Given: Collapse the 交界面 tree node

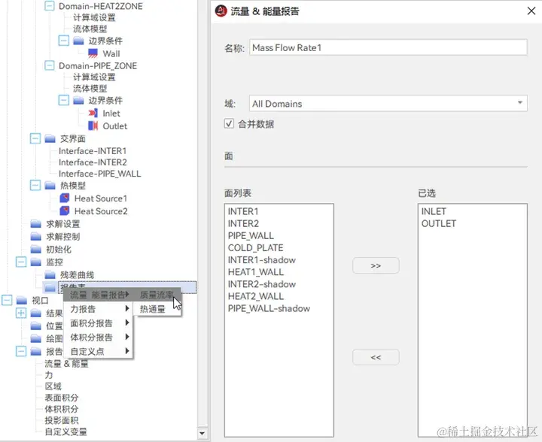Looking at the screenshot, I should (35, 139).
